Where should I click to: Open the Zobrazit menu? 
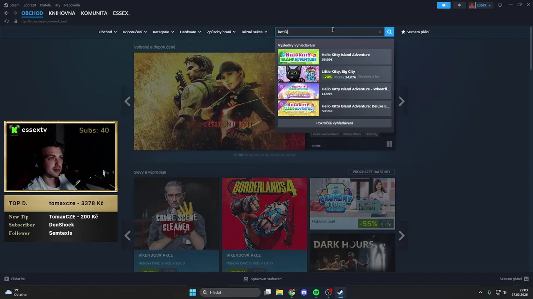(x=30, y=5)
